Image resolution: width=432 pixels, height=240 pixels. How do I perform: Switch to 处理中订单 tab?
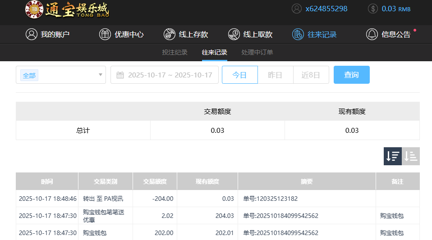(x=257, y=52)
